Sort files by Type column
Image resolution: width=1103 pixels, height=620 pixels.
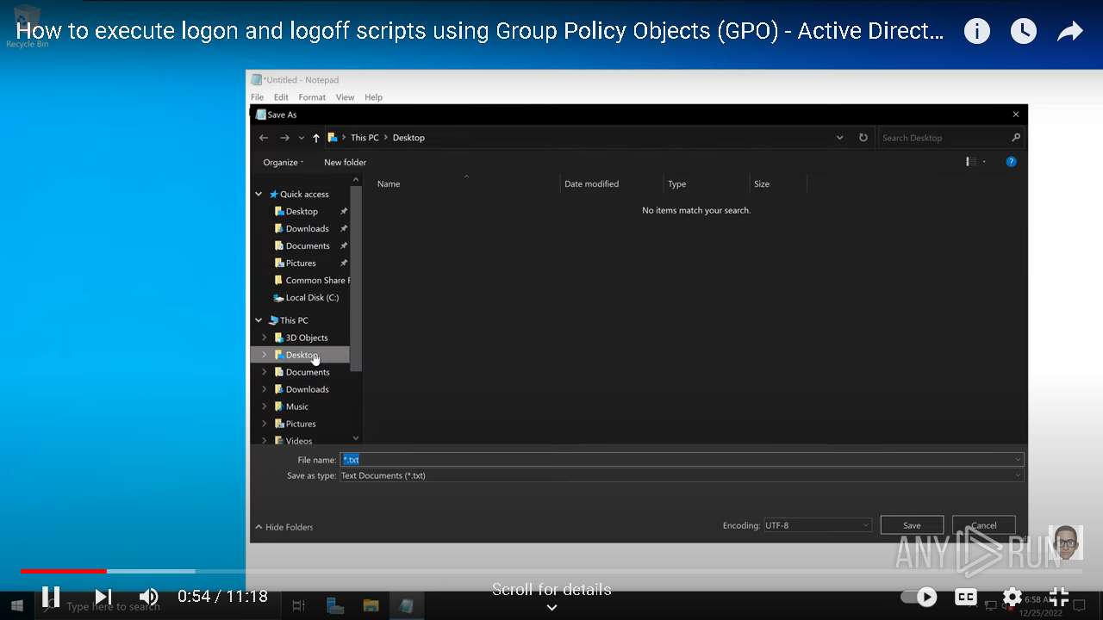click(677, 183)
